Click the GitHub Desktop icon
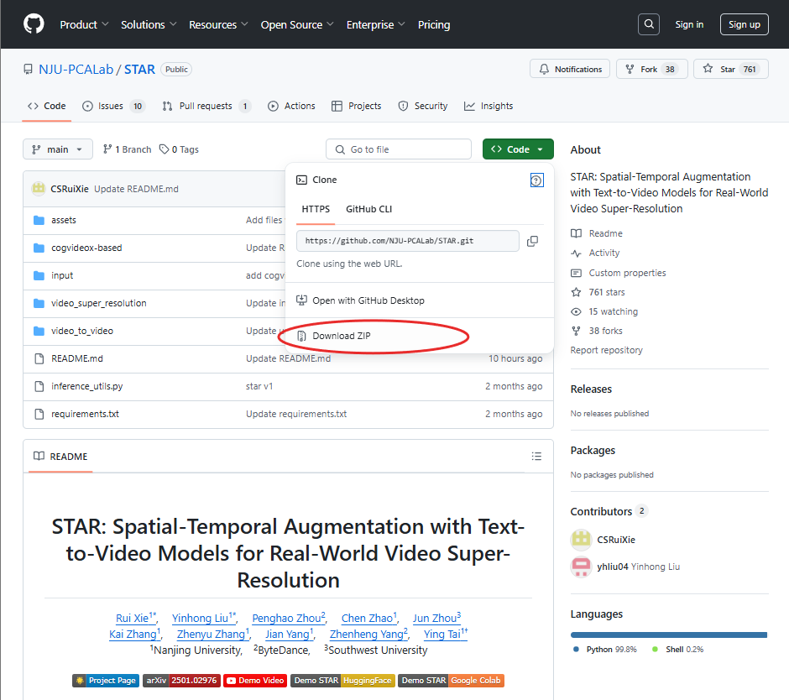This screenshot has width=789, height=700. 301,300
